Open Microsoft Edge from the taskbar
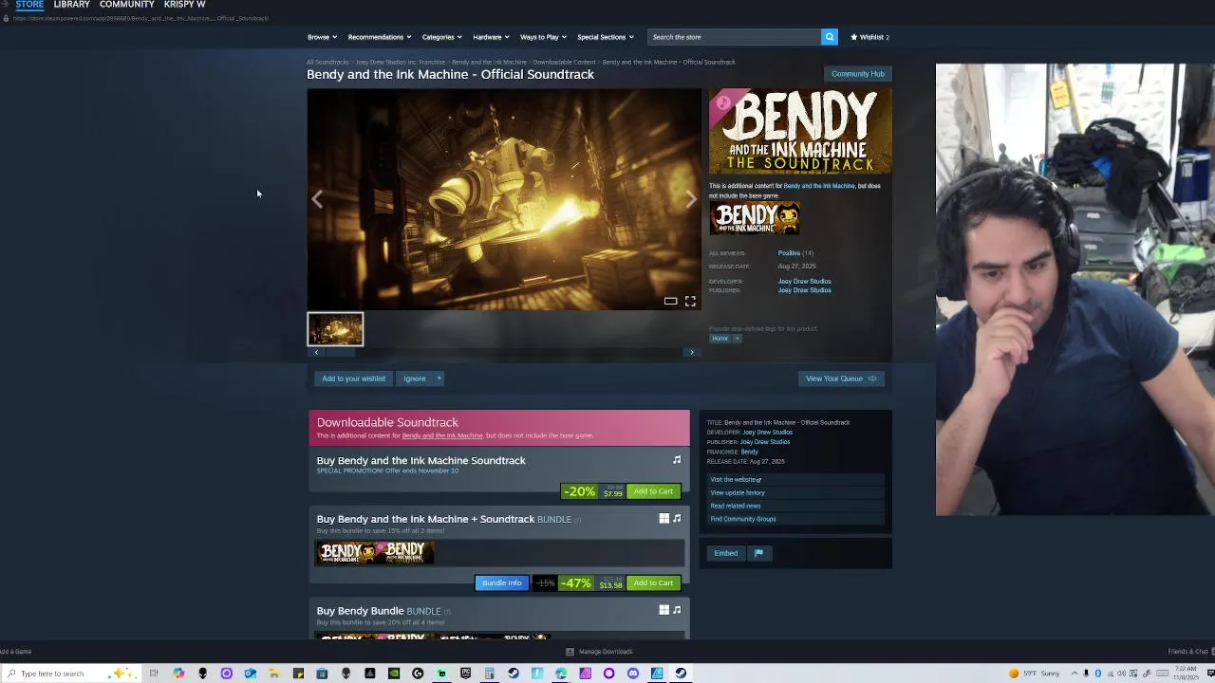Screen dimensions: 1215x683 click(561, 674)
